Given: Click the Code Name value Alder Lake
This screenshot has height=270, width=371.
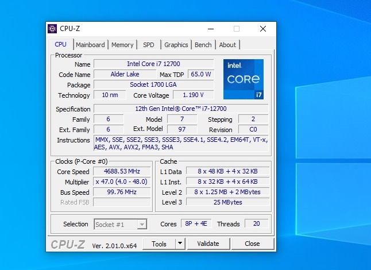Looking at the screenshot, I should [x=125, y=74].
